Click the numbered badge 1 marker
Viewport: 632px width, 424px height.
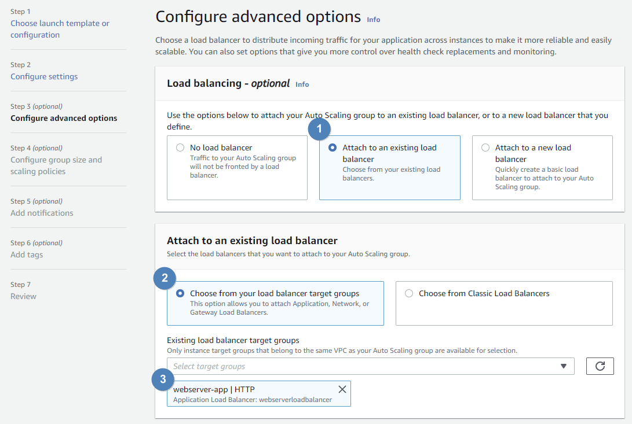pyautogui.click(x=318, y=129)
